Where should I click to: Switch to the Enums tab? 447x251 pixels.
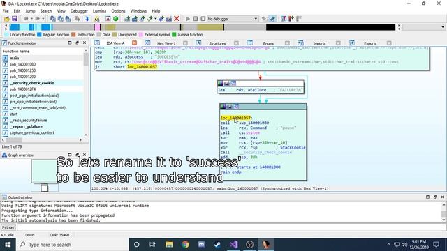tap(268, 43)
